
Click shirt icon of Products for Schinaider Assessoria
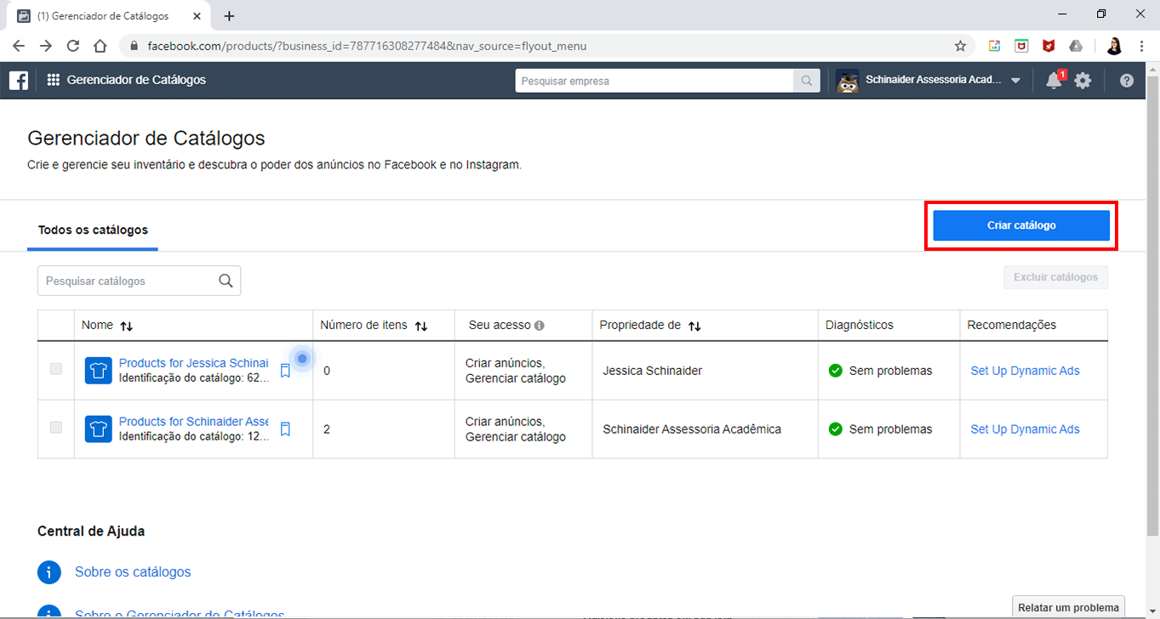(x=99, y=429)
